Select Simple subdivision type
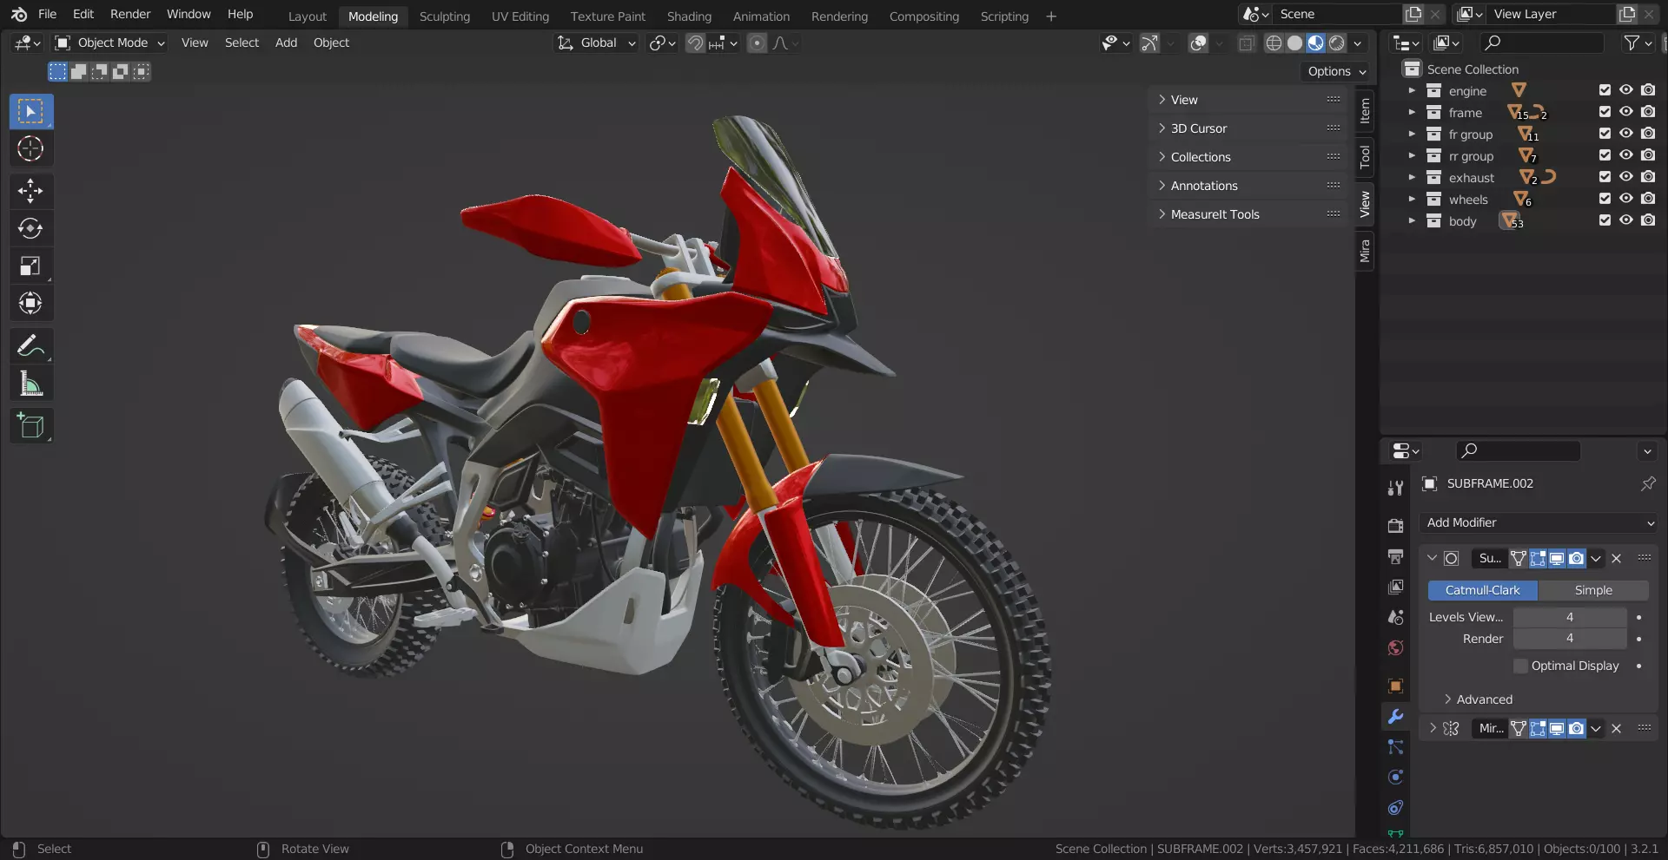The height and width of the screenshot is (860, 1668). (1593, 590)
